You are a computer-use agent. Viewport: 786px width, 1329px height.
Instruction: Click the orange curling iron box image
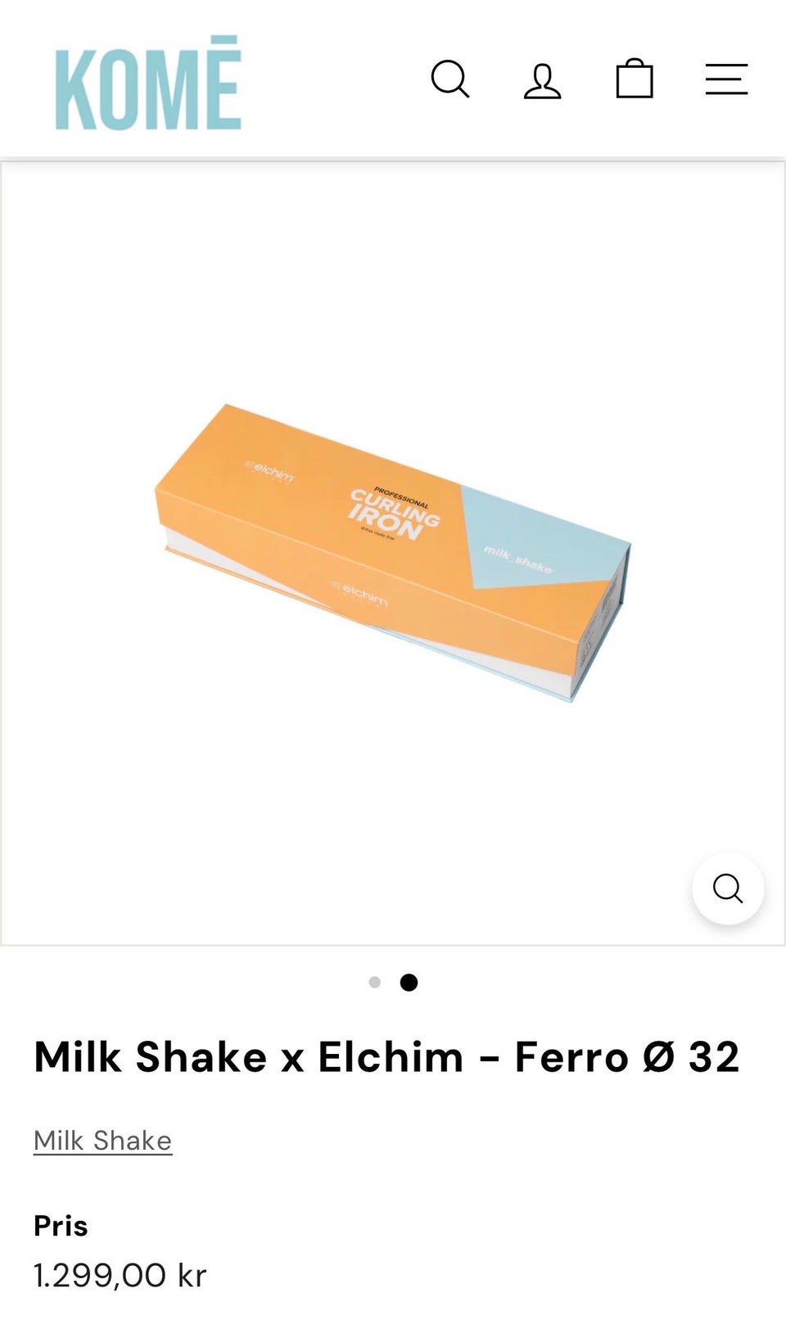(x=393, y=552)
